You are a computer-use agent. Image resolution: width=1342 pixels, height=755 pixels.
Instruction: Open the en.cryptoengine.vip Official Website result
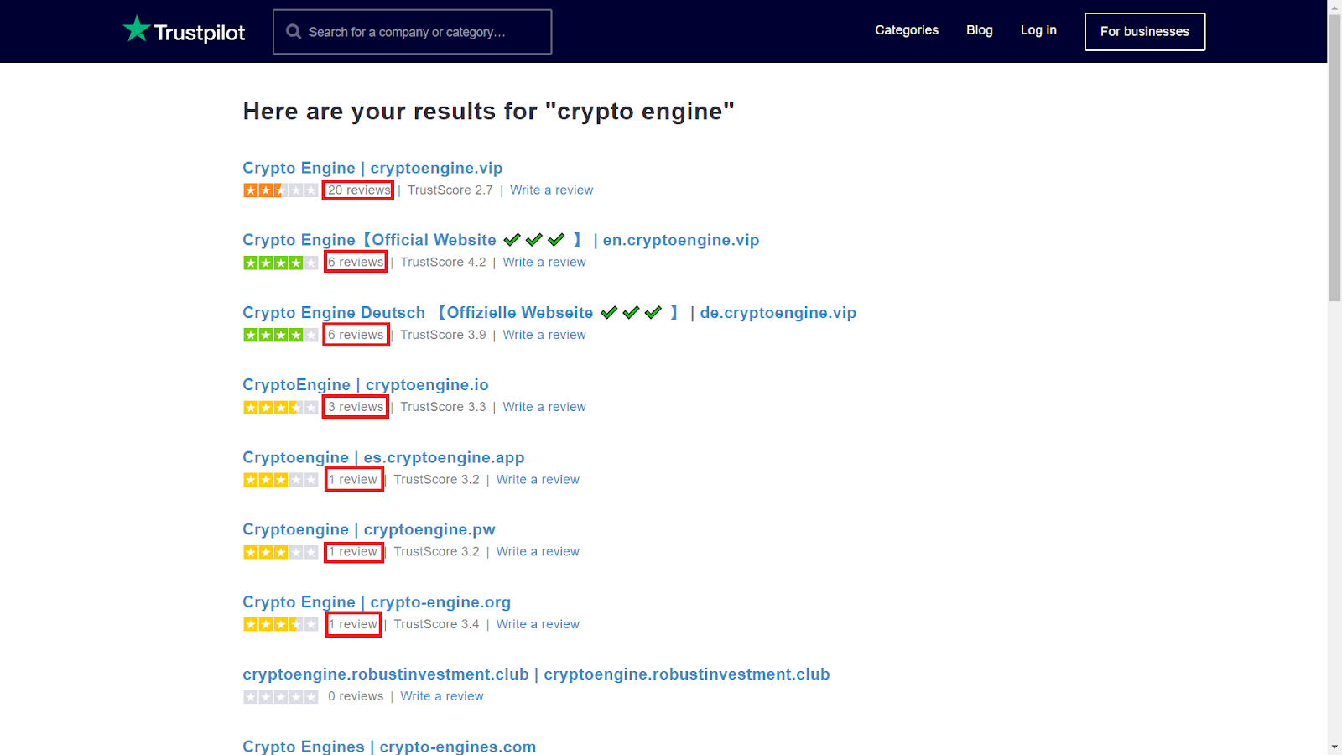(501, 240)
